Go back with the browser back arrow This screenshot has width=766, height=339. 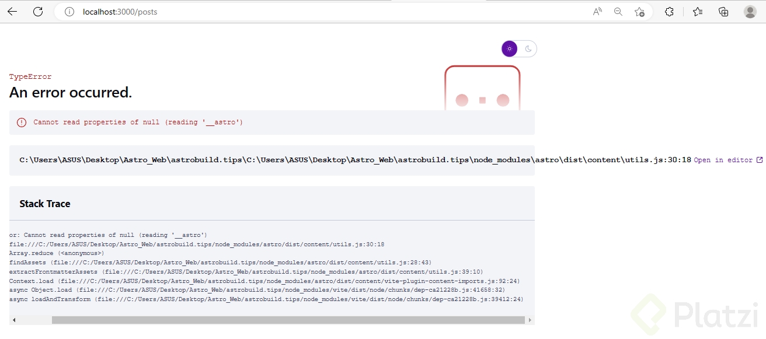pyautogui.click(x=12, y=12)
